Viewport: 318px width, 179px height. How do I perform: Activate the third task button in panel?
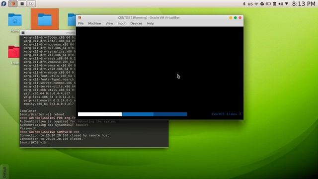coord(31,3)
